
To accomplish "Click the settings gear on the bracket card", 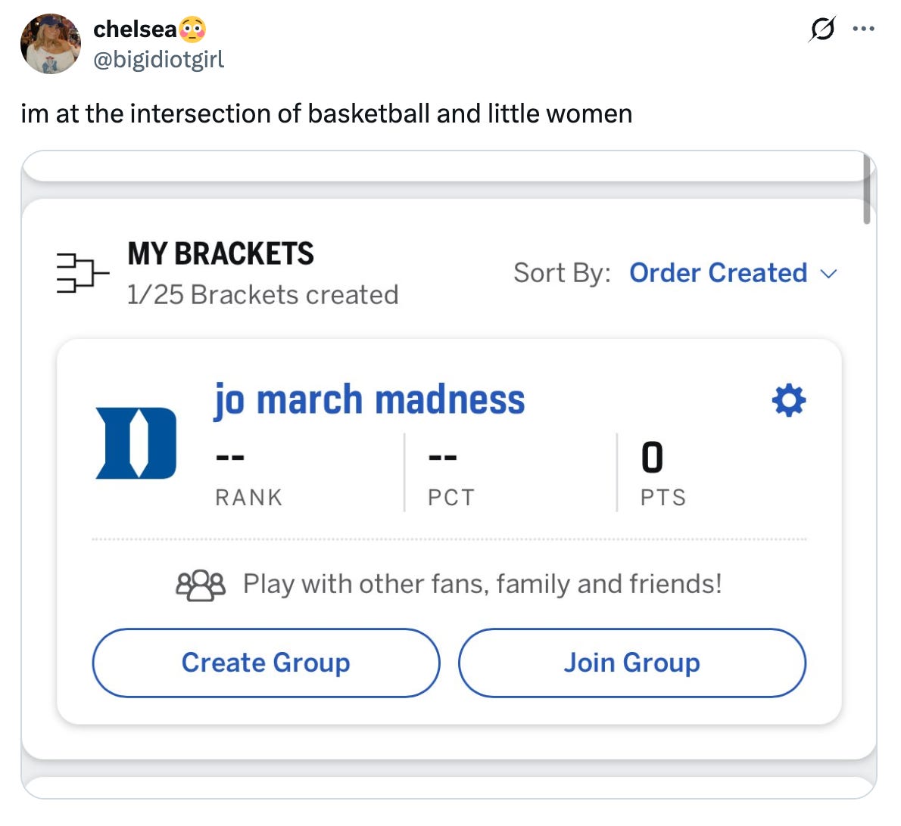I will tap(788, 400).
